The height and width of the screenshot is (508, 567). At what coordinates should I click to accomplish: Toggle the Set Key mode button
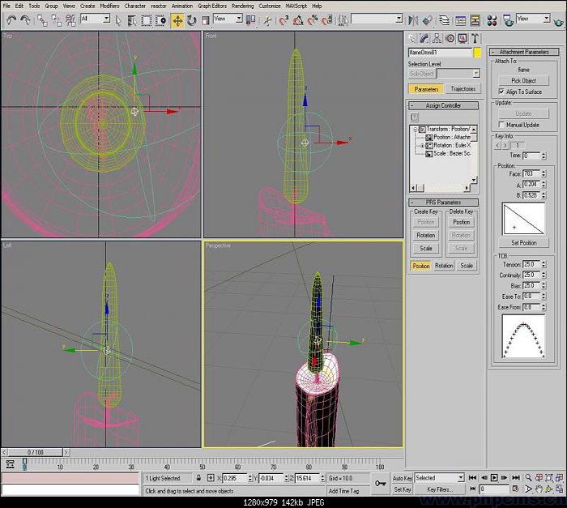coord(402,489)
